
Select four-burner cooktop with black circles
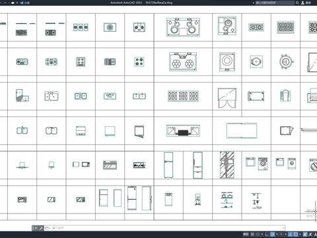point(139,61)
